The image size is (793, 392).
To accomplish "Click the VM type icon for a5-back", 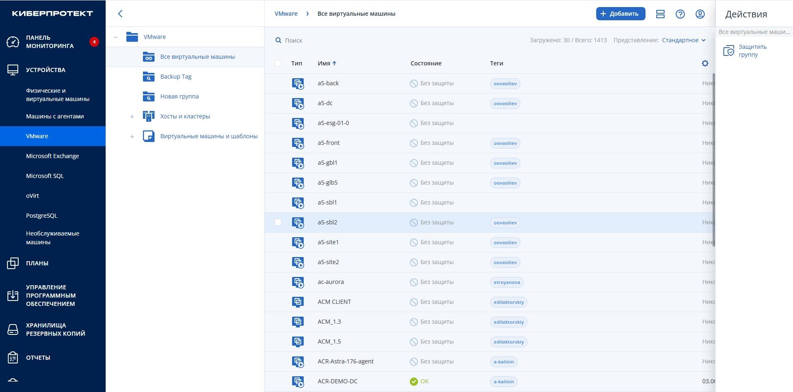I will pos(297,84).
